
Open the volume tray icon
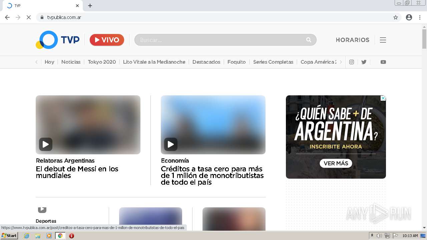tap(379, 236)
